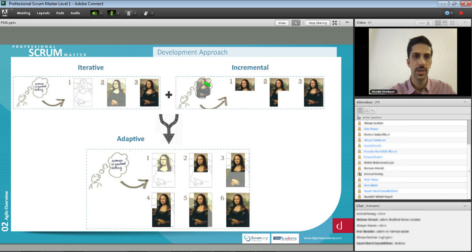Toggle the pointer tool next to Draw
Screen dimensions: 472x252
(x=296, y=23)
